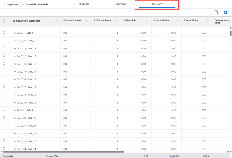Viewport: 232px width, 158px height.
Task: Expand the CALC_18 - Calc_18 row chevron
Action: tap(15, 95)
